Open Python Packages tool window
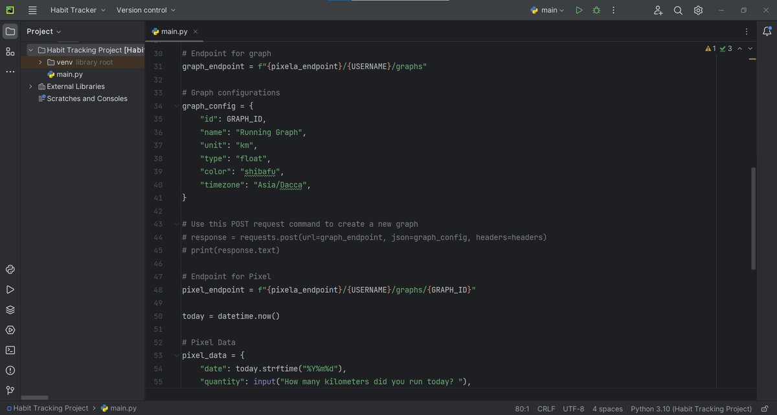This screenshot has width=777, height=415. click(x=10, y=270)
